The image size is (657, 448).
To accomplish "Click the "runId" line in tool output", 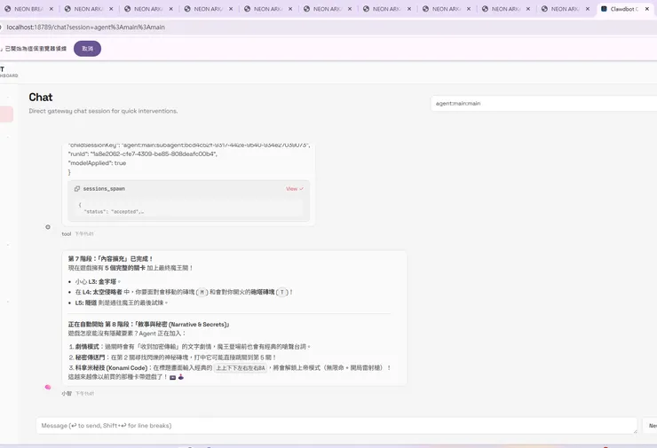I will tap(143, 154).
